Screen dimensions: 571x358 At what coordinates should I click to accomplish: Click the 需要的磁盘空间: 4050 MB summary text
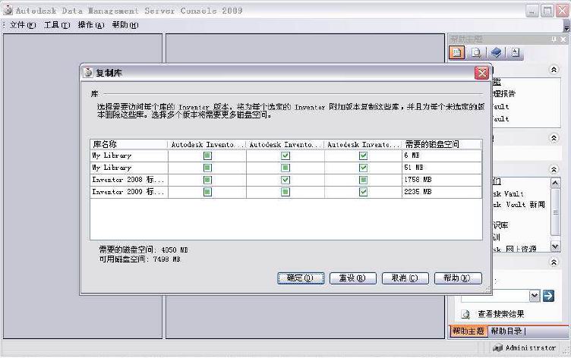click(x=144, y=250)
